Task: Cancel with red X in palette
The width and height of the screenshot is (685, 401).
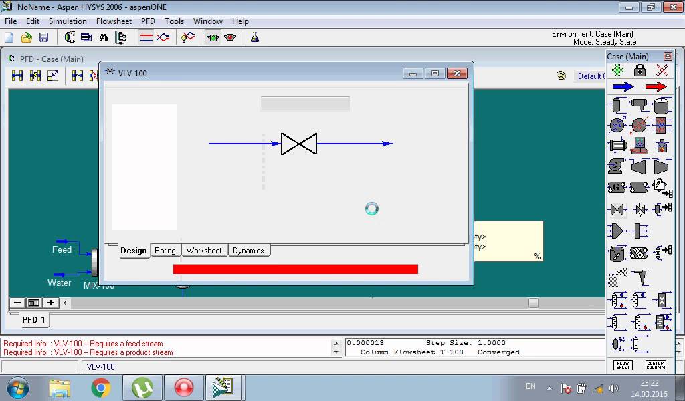Action: [x=662, y=70]
